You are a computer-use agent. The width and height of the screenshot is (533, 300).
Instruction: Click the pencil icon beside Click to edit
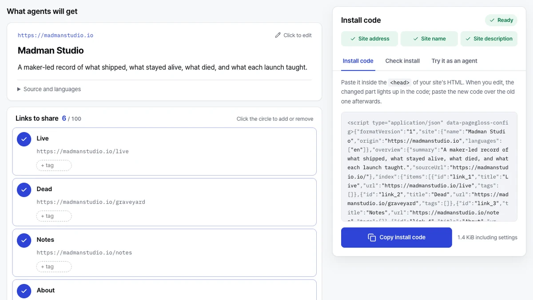[278, 35]
